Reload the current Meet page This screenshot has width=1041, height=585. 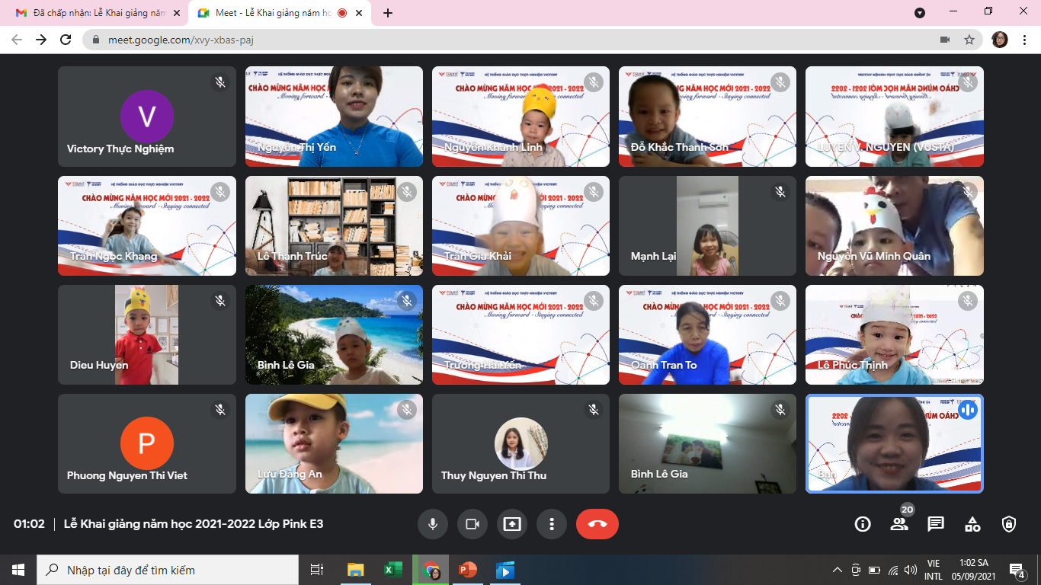(66, 40)
